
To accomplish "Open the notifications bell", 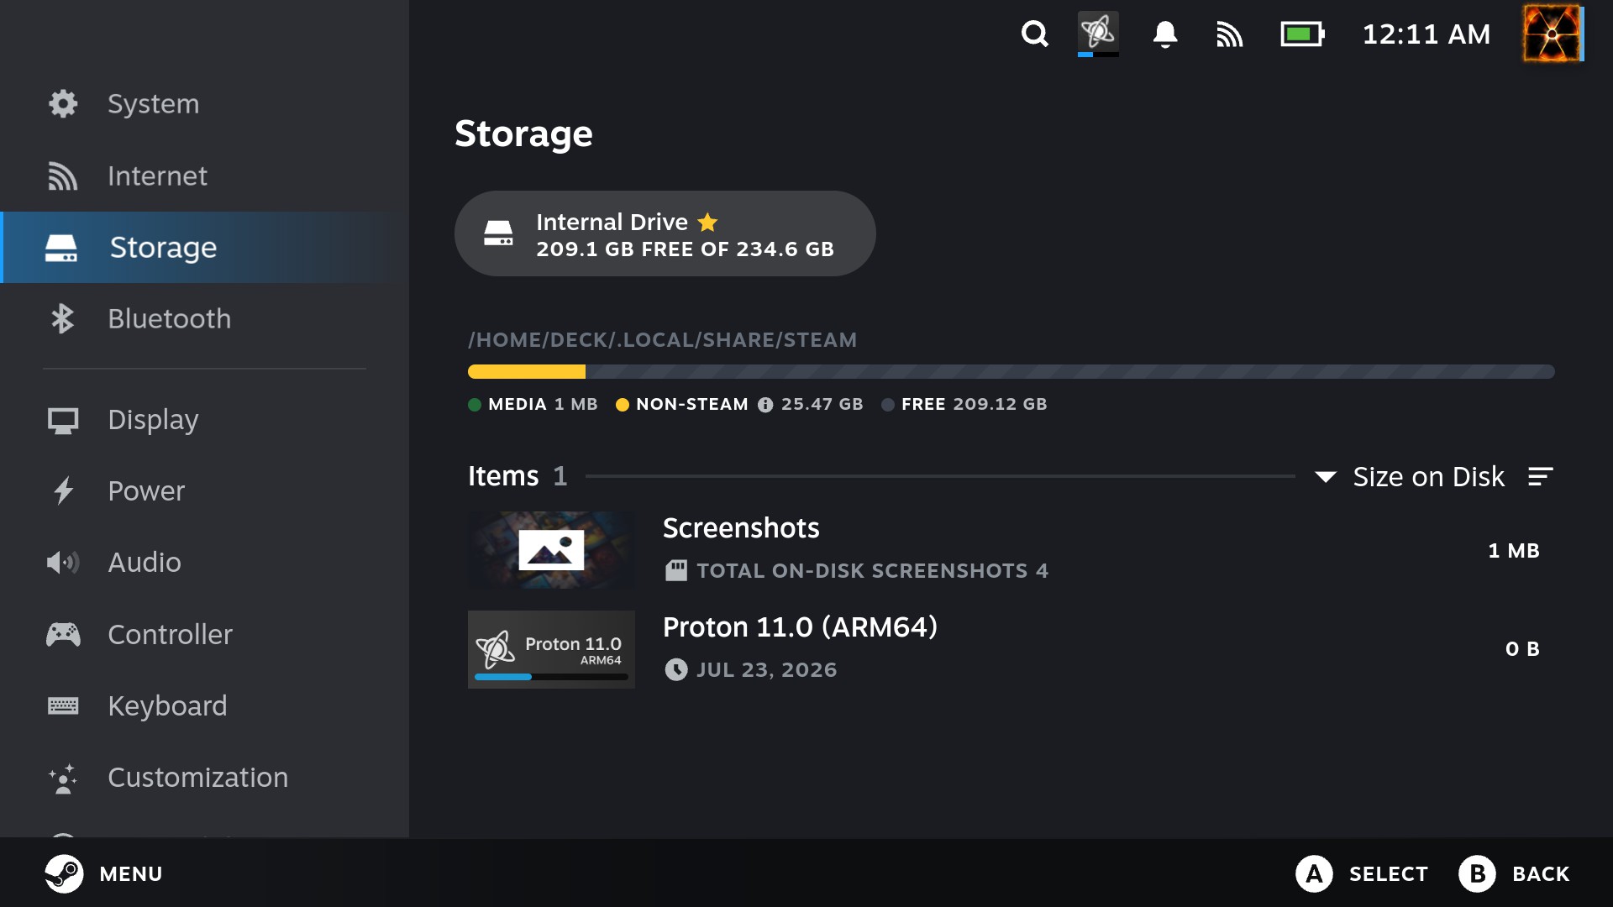I will (x=1164, y=34).
